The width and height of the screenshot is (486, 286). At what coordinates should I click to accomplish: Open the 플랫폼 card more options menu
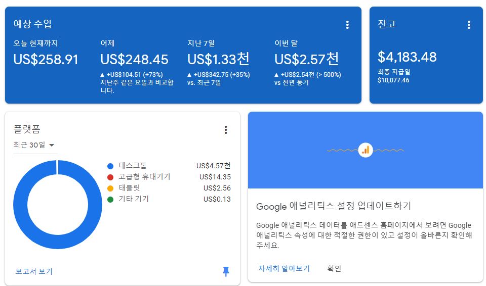pyautogui.click(x=226, y=130)
